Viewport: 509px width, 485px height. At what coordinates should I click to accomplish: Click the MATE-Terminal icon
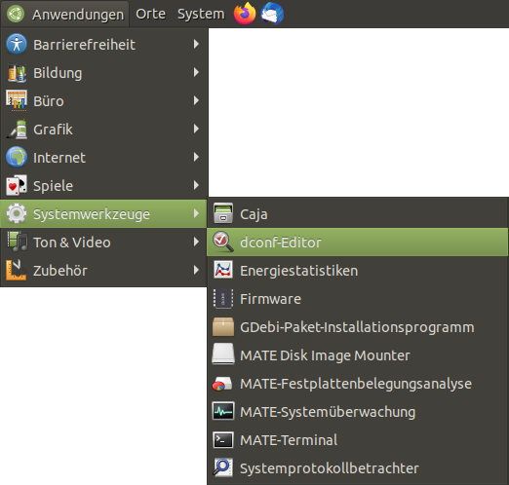(223, 440)
